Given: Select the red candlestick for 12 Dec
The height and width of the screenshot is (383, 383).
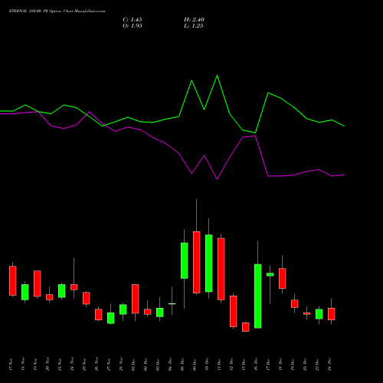Looking at the screenshot, I should pos(234,311).
